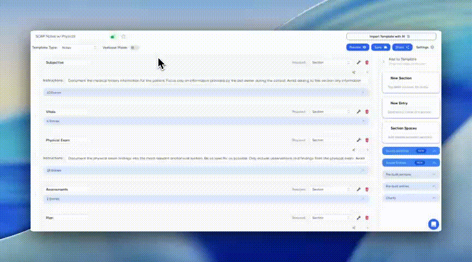
Task: Delete the Vitals section via trash icon
Action: coord(367,111)
